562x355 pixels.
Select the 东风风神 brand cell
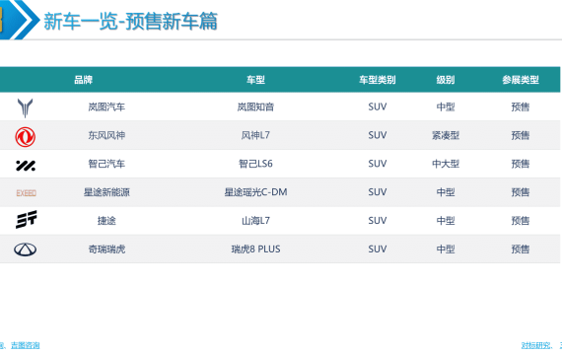tap(106, 135)
